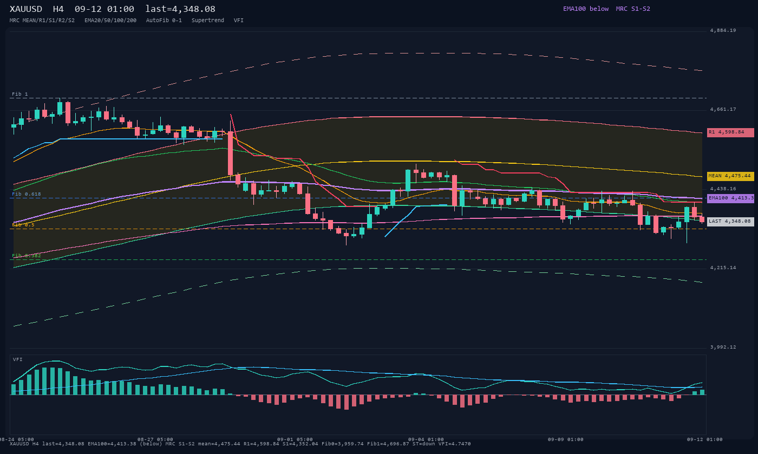Select the 'MRC MEAN/R1/S1/R2/S2' indicator legend
The height and width of the screenshot is (454, 758).
(x=42, y=21)
